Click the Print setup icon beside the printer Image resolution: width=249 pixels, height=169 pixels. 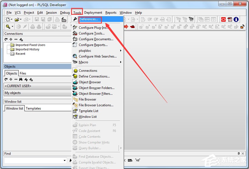tap(64, 20)
